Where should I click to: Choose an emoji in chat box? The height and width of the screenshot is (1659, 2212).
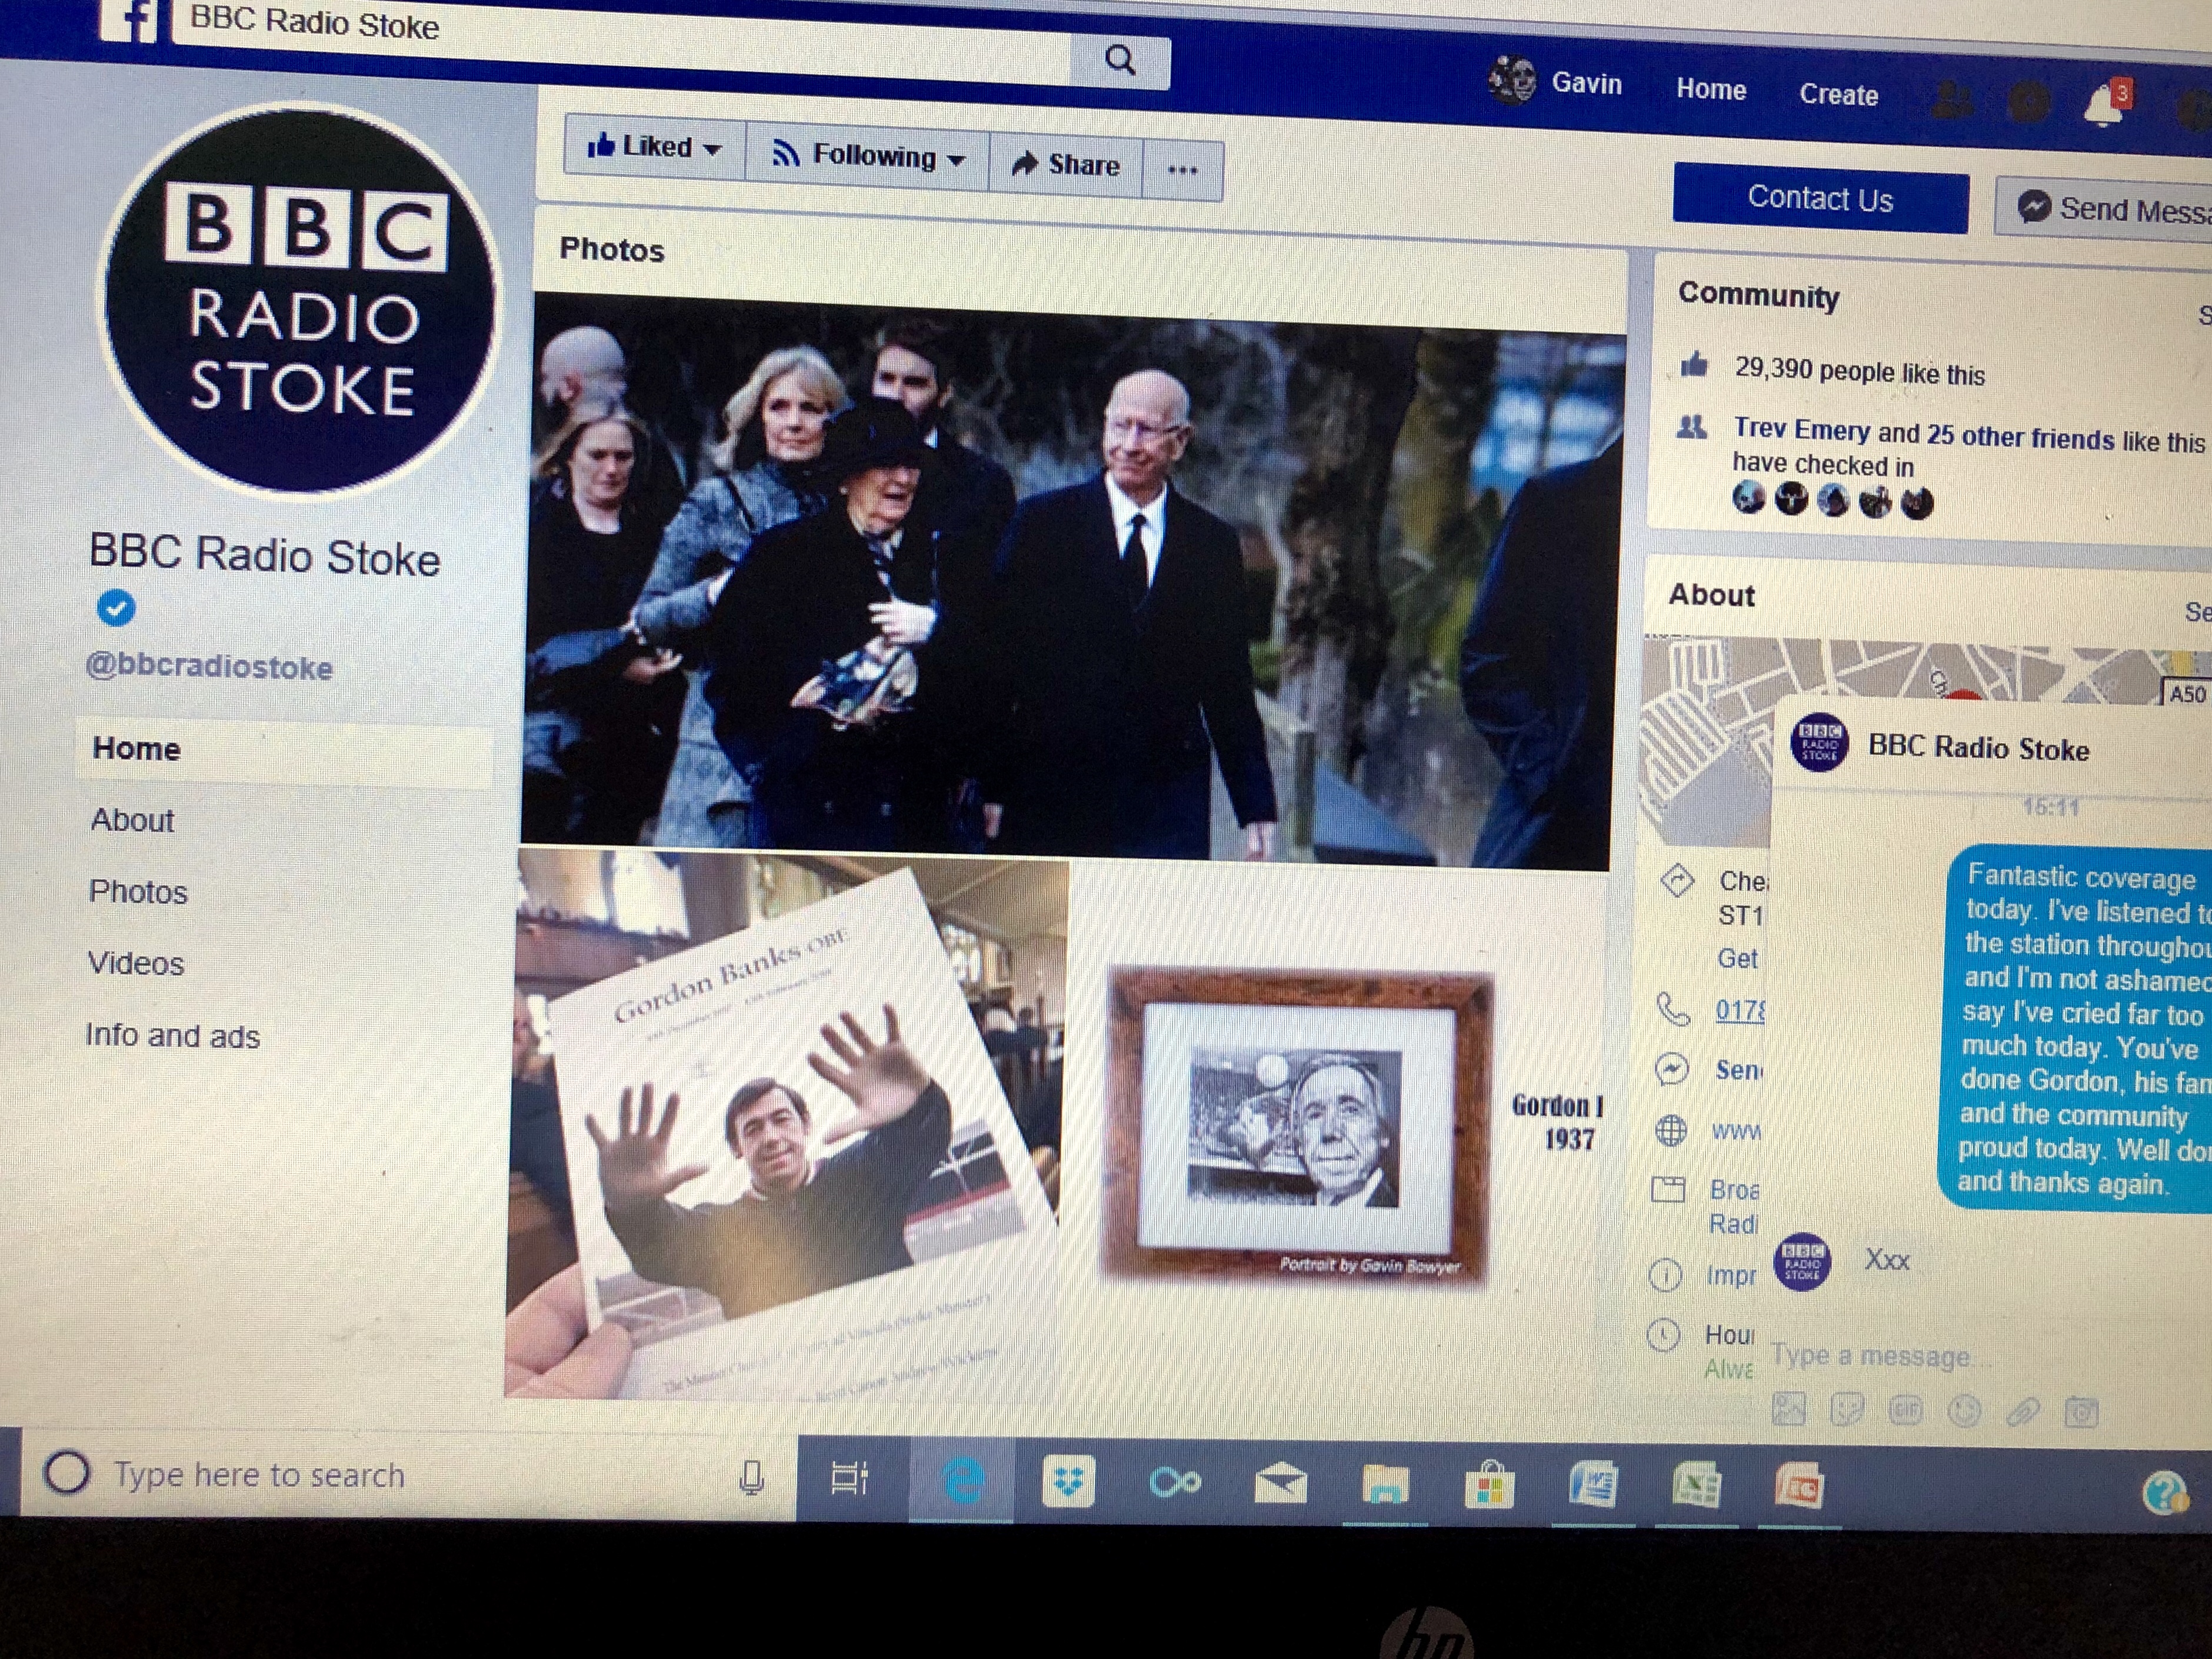tap(1964, 1411)
